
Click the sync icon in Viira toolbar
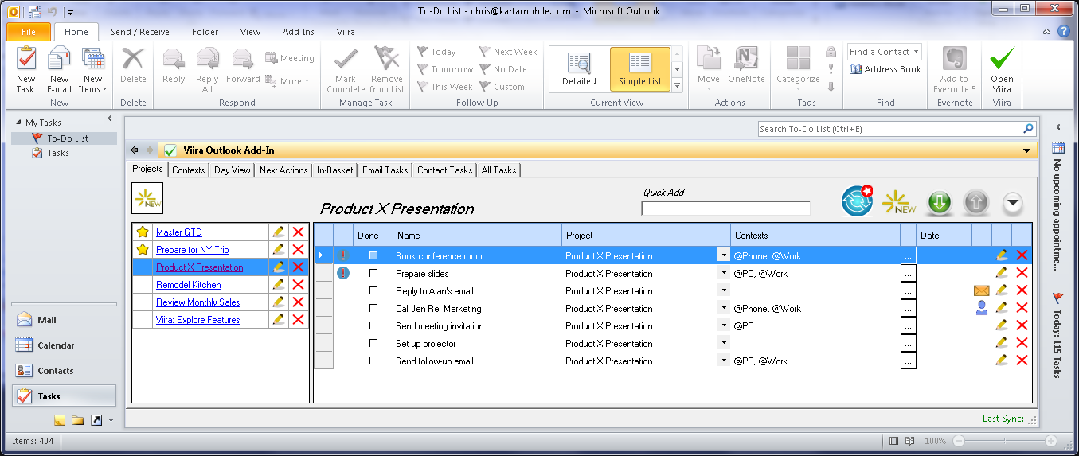(858, 201)
